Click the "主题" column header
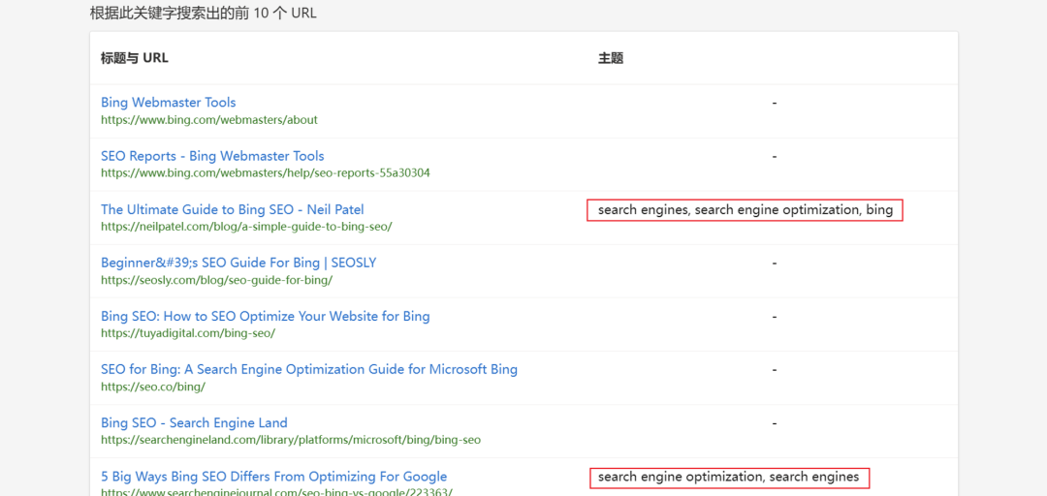 [610, 58]
